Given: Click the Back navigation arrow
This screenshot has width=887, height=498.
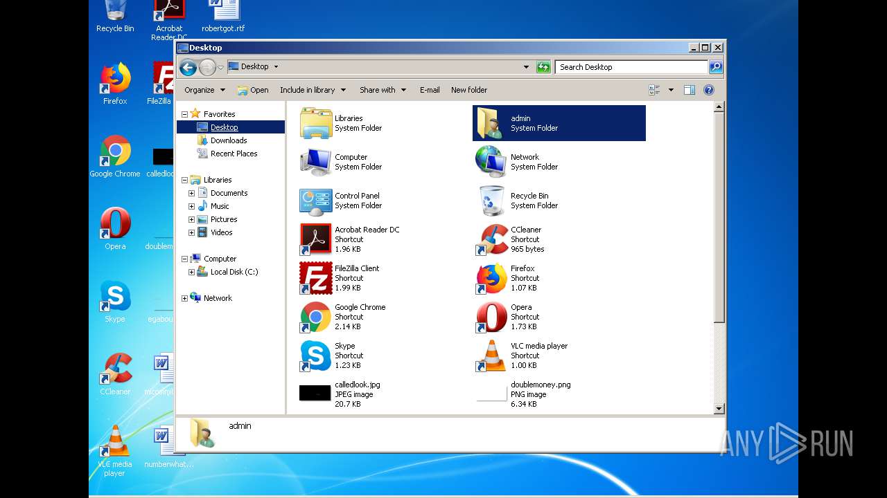Looking at the screenshot, I should 188,67.
